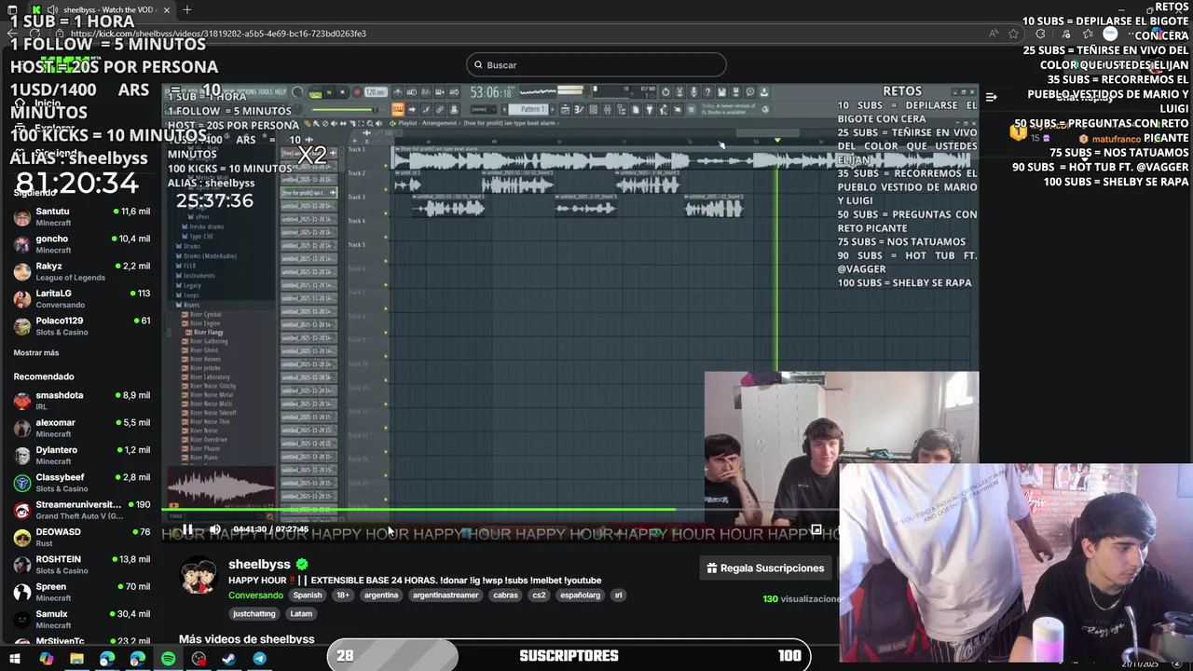Viewport: 1193px width, 671px height.
Task: Select the argentinastreamer tag
Action: click(446, 596)
